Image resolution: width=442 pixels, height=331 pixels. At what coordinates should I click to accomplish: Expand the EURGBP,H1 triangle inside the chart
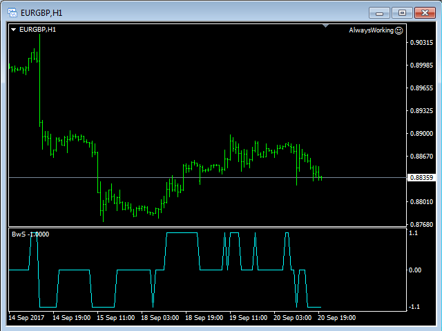tap(13, 30)
